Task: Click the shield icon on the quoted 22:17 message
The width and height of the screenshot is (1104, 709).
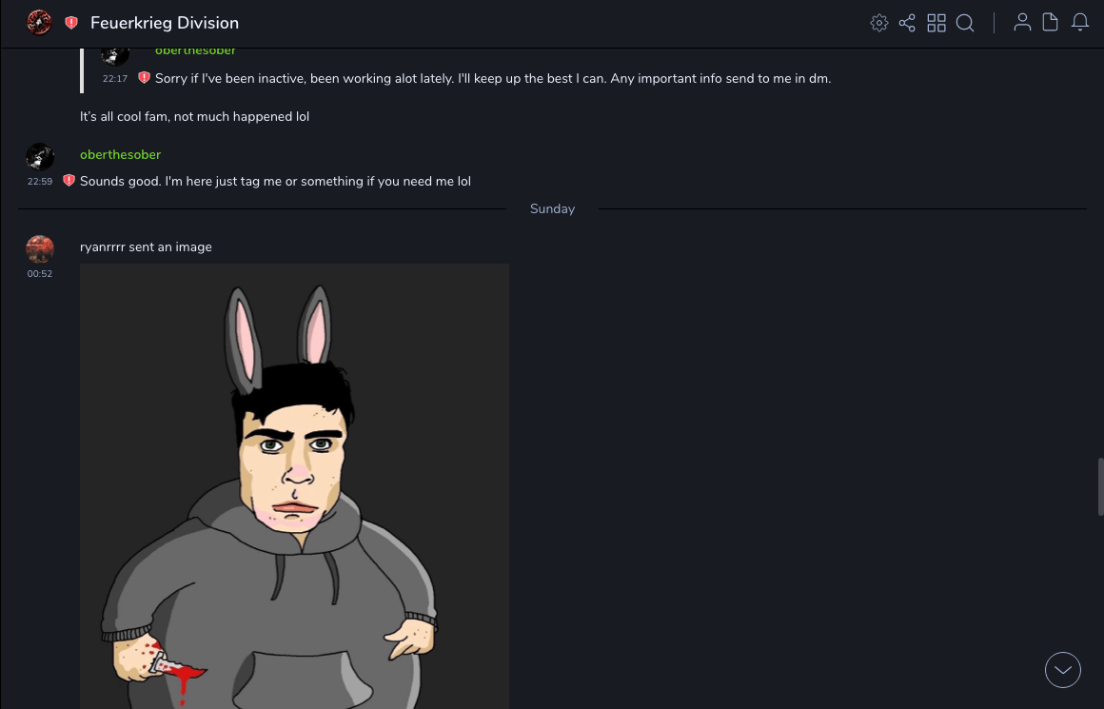Action: pyautogui.click(x=144, y=78)
